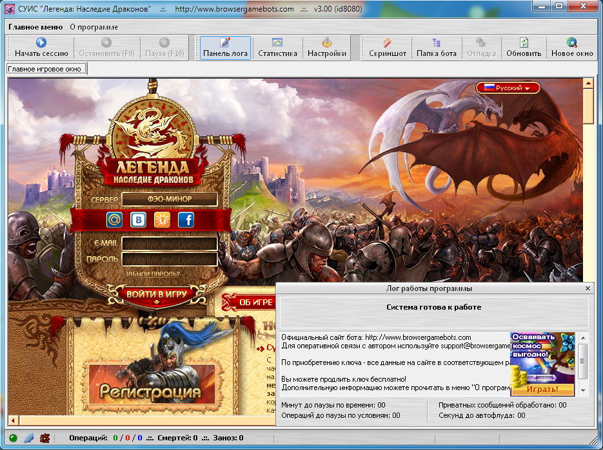Click the blue feather icon in status bar
The width and height of the screenshot is (603, 450).
click(29, 438)
